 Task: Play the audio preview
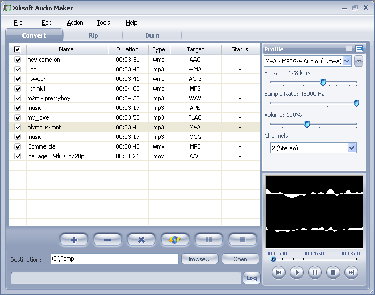(x=296, y=272)
